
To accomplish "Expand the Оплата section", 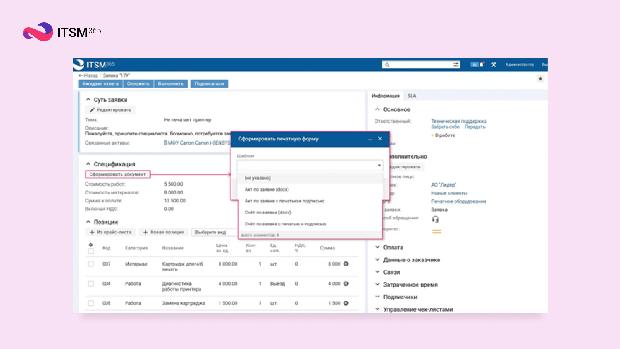I will click(x=377, y=247).
